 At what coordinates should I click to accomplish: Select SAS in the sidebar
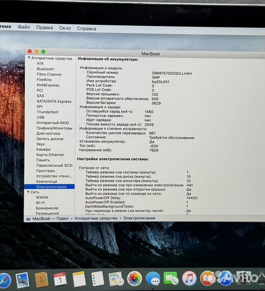[x=40, y=96]
